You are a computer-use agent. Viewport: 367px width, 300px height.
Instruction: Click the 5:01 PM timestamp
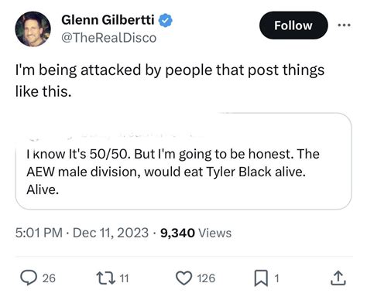point(39,233)
